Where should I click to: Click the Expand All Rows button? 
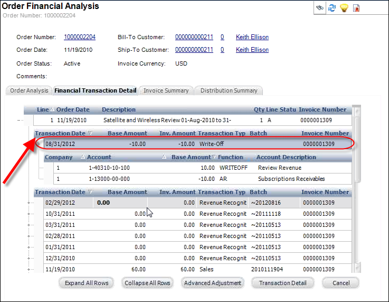[x=87, y=283]
